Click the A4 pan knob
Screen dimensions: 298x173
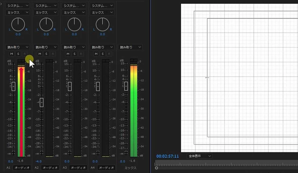click(103, 25)
